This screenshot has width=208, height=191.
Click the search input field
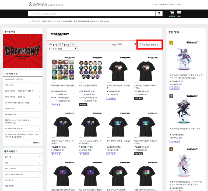click(x=92, y=13)
